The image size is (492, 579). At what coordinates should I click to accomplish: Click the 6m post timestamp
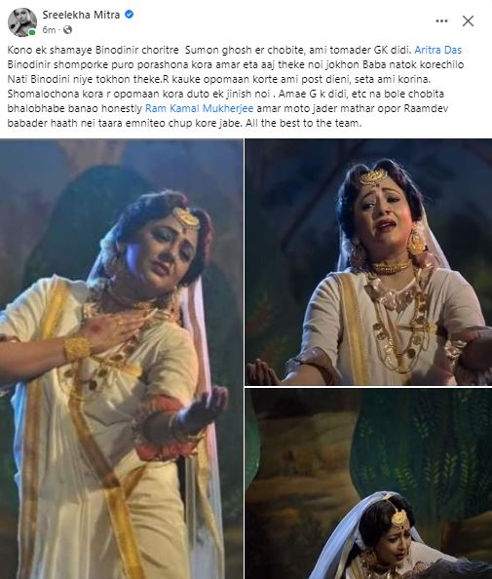click(x=49, y=30)
